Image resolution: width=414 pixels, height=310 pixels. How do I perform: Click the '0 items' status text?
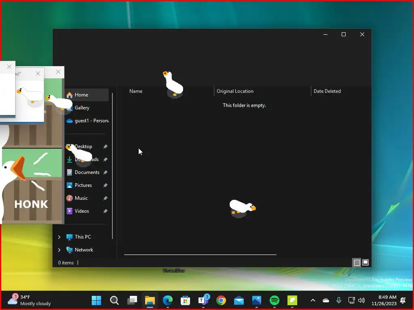66,263
